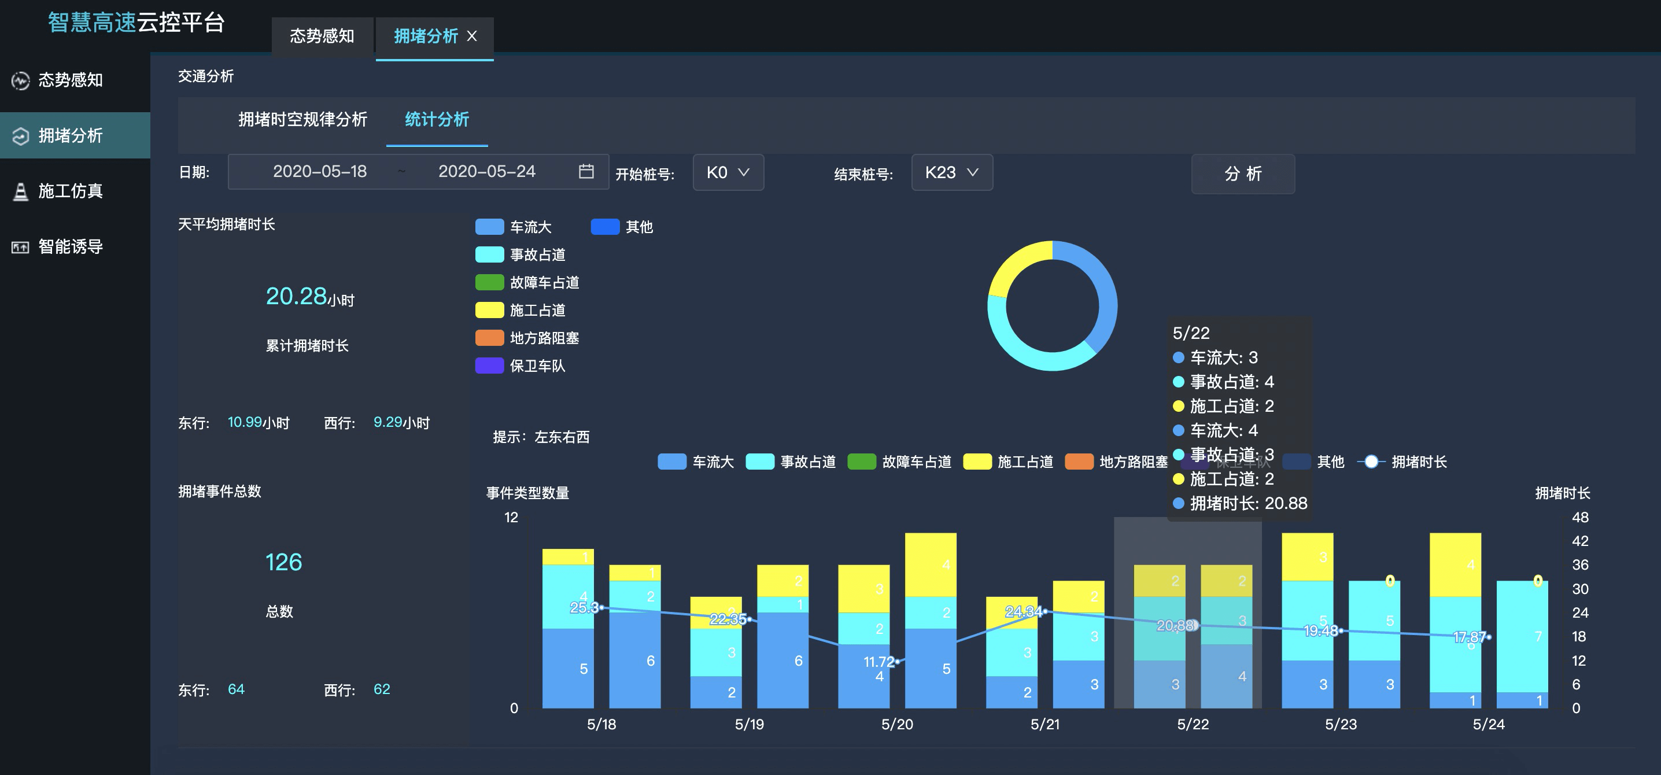Select the 拥堵分析 top tab

(x=426, y=36)
